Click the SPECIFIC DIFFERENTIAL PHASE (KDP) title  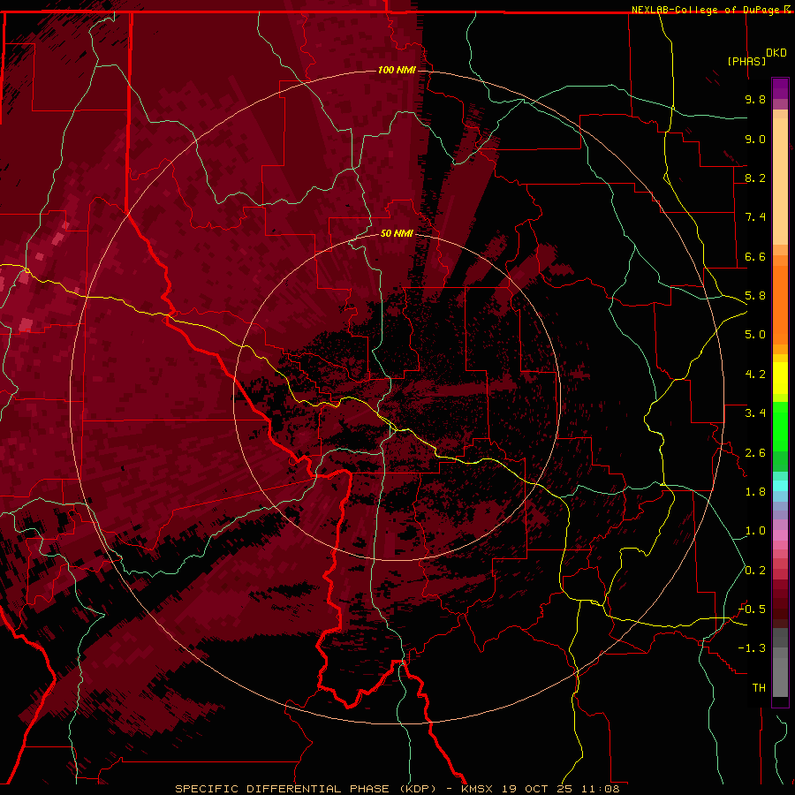coord(306,789)
